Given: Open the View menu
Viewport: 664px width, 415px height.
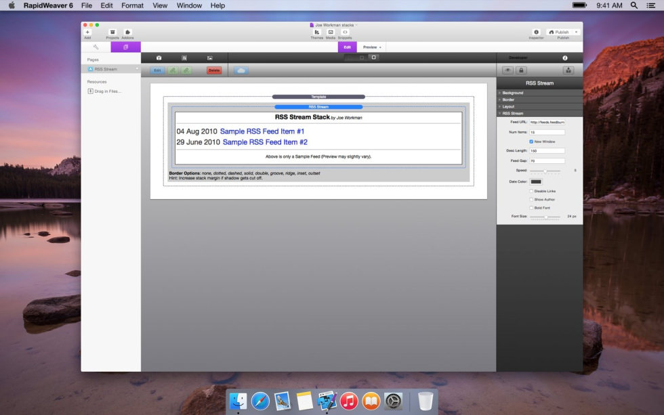Looking at the screenshot, I should tap(160, 5).
